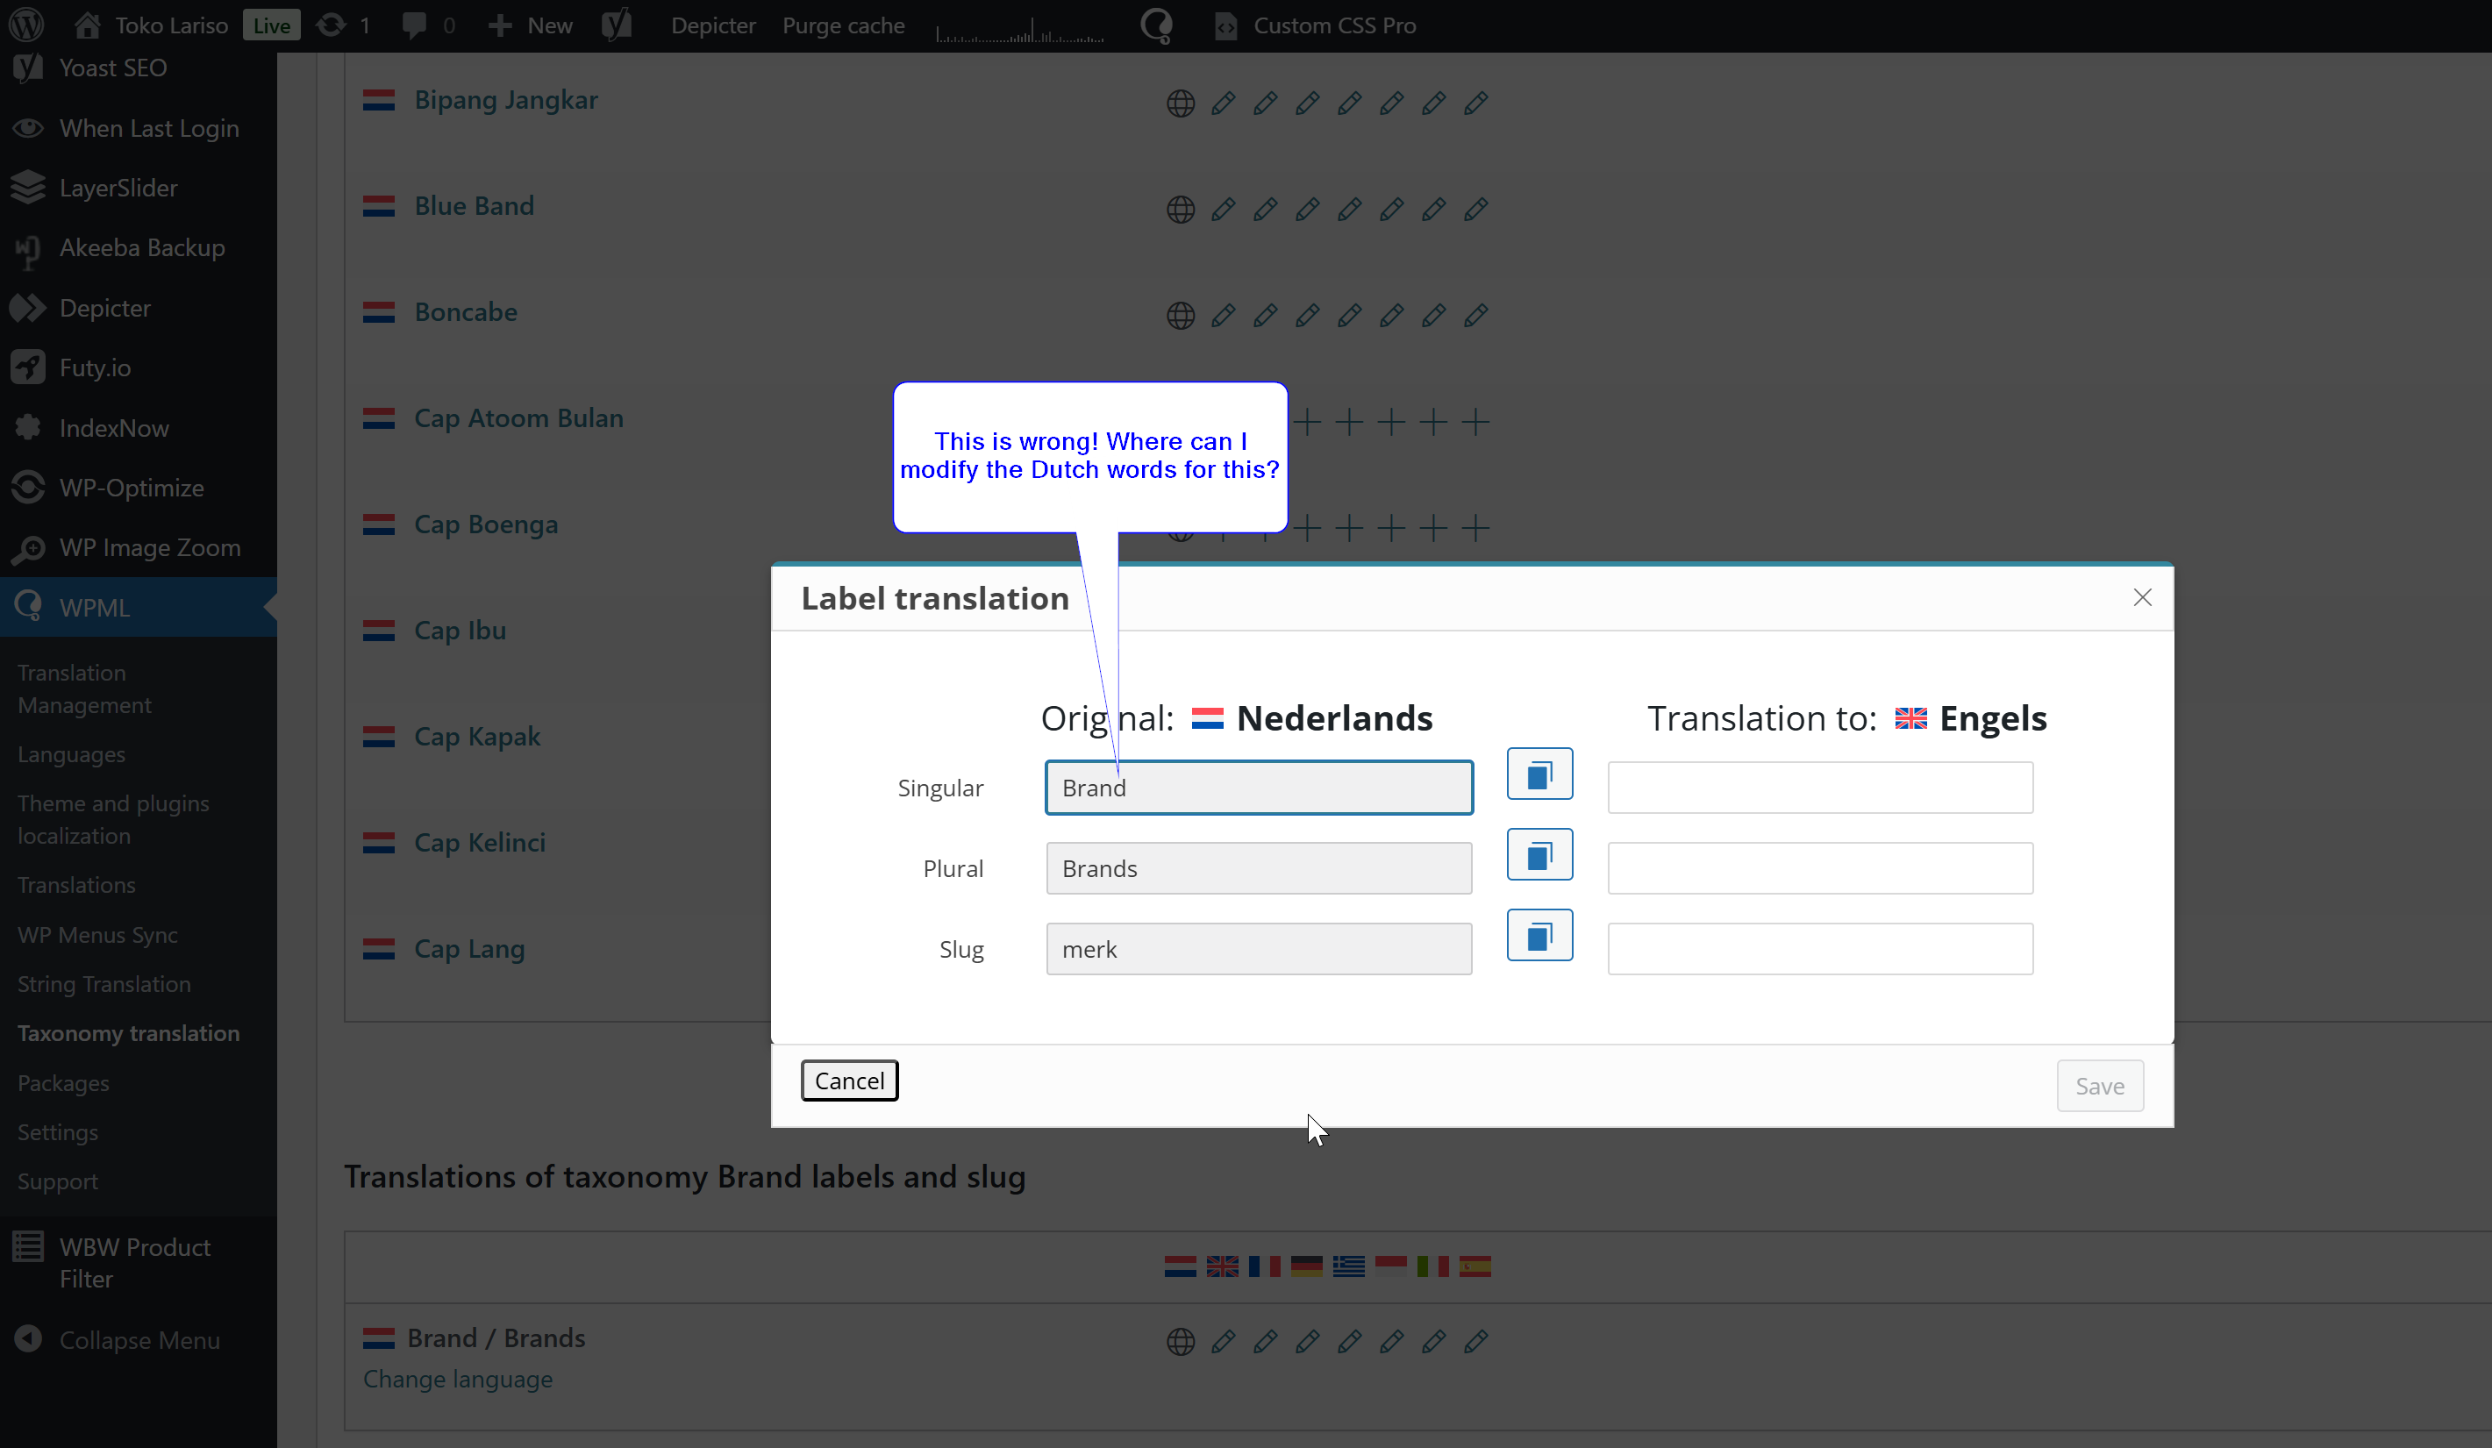Click the globe icon in Brand / Brands row

coord(1181,1341)
